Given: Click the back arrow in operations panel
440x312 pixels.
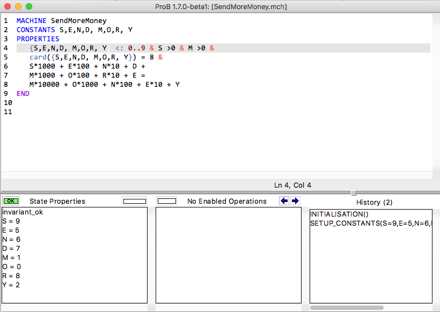Looking at the screenshot, I should pyautogui.click(x=284, y=201).
